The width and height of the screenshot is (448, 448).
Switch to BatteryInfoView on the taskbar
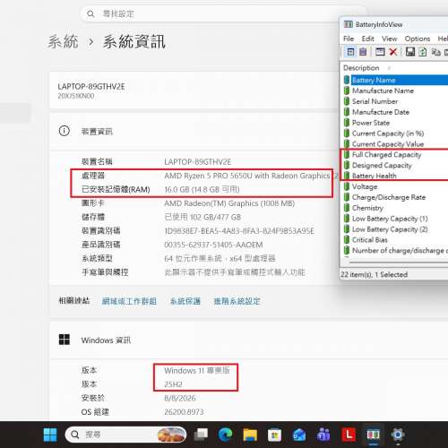click(373, 435)
